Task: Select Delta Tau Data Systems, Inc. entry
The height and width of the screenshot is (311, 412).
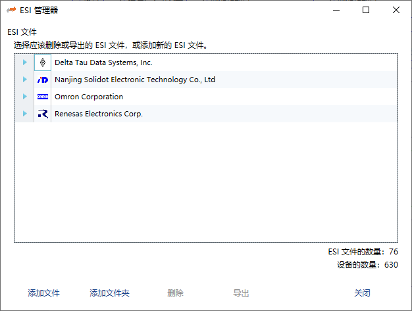Action: (103, 62)
